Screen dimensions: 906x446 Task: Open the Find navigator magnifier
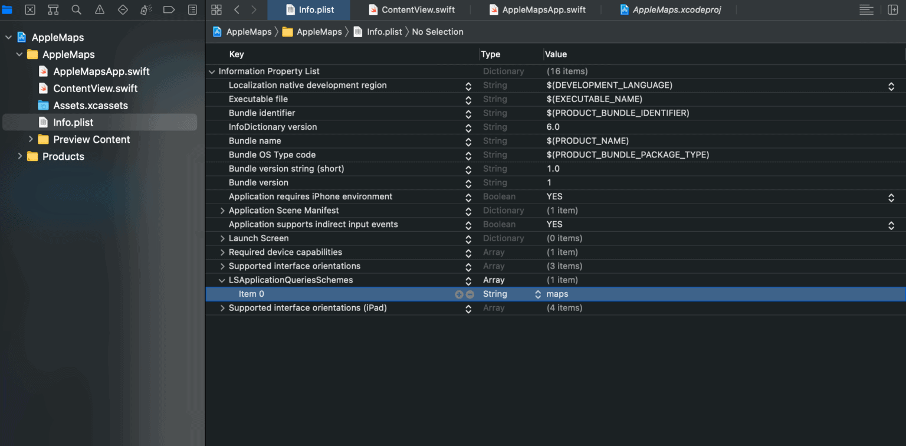tap(76, 9)
